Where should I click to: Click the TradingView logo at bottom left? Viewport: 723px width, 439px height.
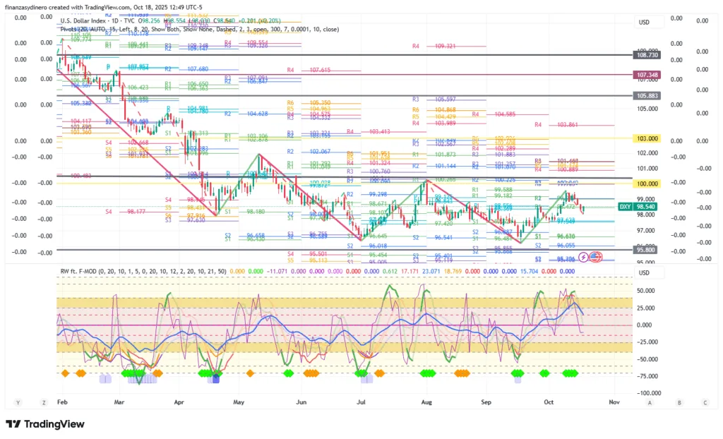[44, 423]
